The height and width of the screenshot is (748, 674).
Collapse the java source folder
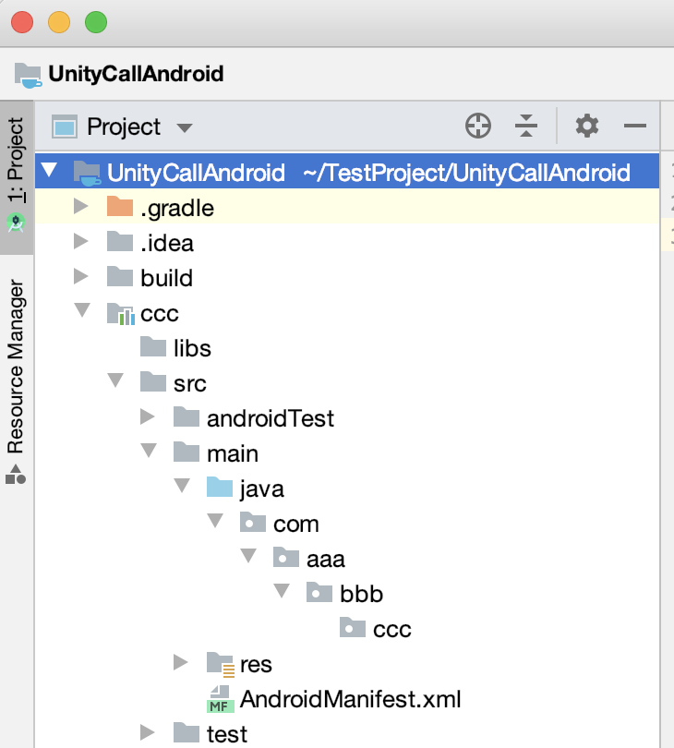[182, 486]
